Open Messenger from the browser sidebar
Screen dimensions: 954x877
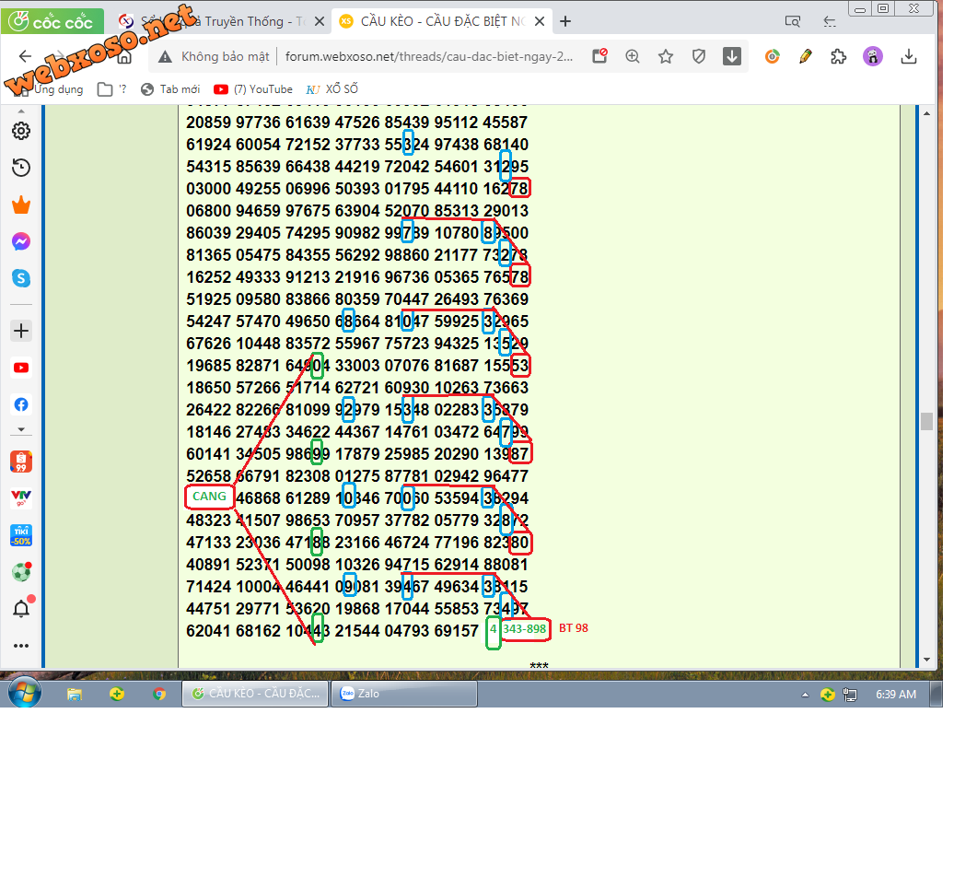20,242
